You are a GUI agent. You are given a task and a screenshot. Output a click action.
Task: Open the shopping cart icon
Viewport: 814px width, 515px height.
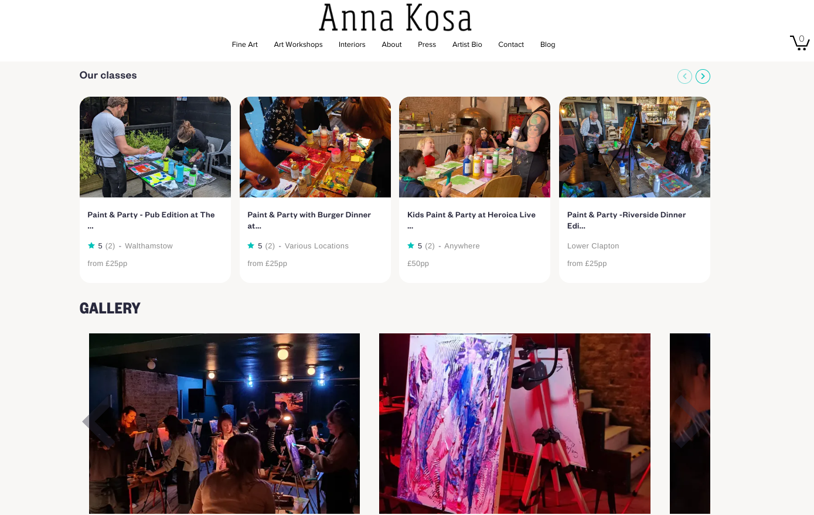[799, 42]
